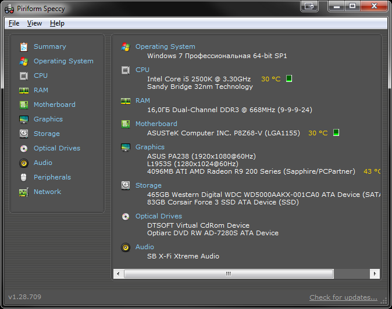Click Motherboard heading link in summary

[x=156, y=124]
